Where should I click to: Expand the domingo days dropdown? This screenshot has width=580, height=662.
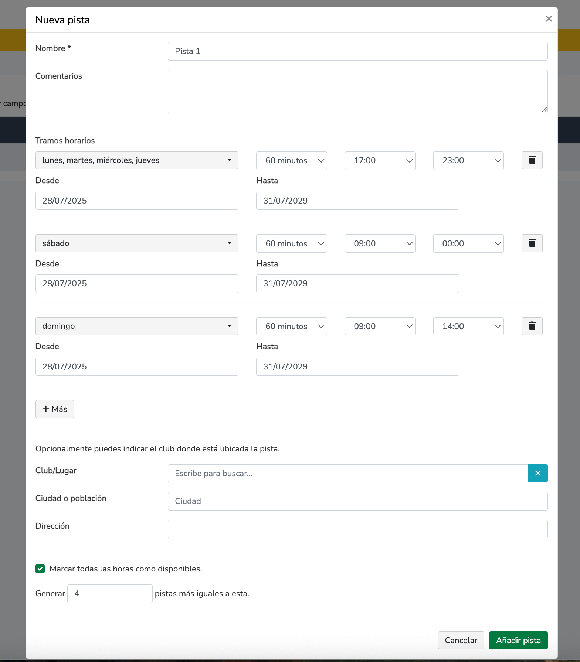click(137, 326)
